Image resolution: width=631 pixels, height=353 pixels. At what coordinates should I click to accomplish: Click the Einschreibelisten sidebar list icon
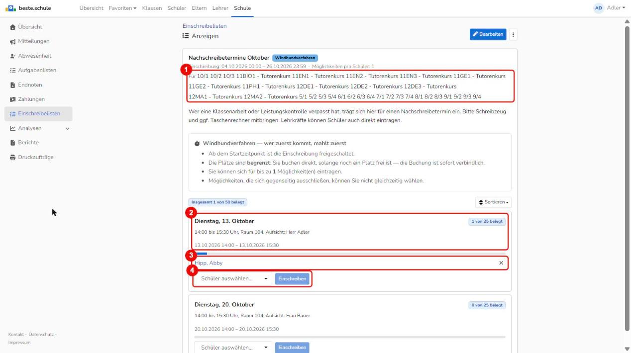12,114
